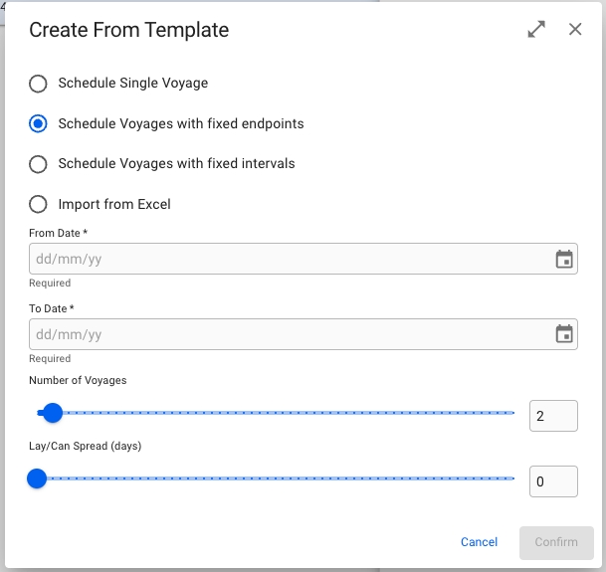This screenshot has width=606, height=572.
Task: Open the To Date calendar picker
Action: [x=564, y=334]
